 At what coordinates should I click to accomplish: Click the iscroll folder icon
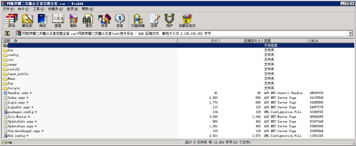tap(5, 69)
